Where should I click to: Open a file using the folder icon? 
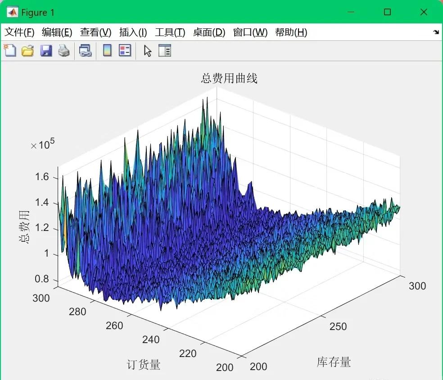pyautogui.click(x=27, y=50)
